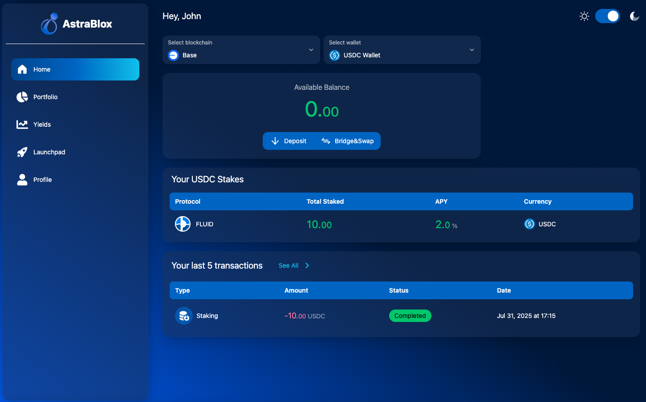Click the USDC currency icon in stakes table
The height and width of the screenshot is (402, 646).
pyautogui.click(x=529, y=224)
